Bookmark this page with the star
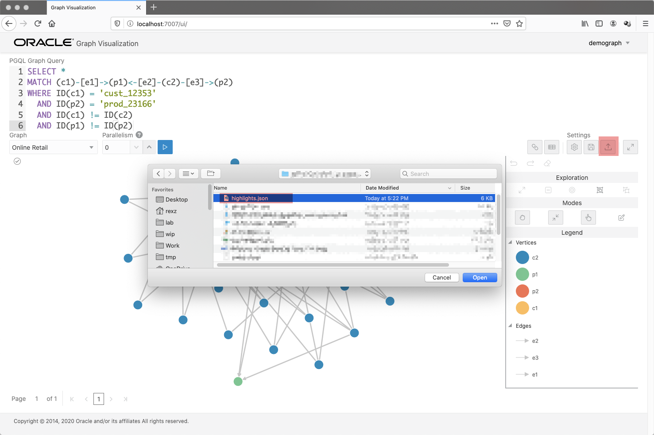 click(519, 23)
